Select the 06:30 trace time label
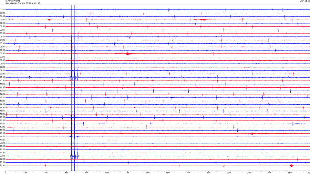The image size is (310, 174). pos(3,54)
